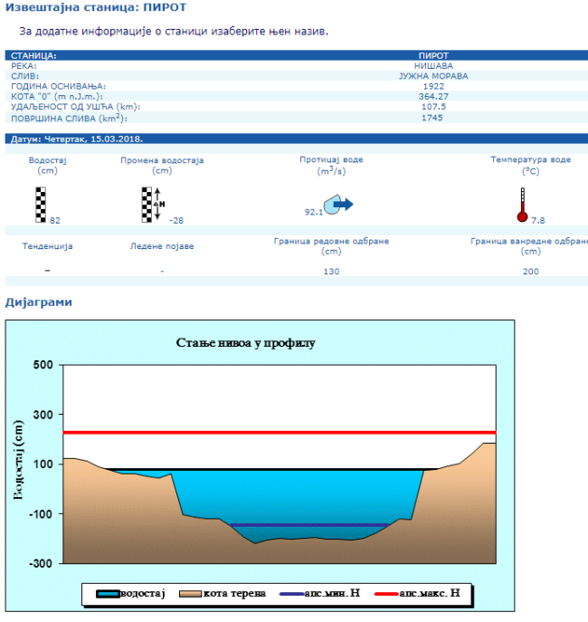Click the emergency defense limit value 200
Screen dimensions: 588x622
point(530,272)
